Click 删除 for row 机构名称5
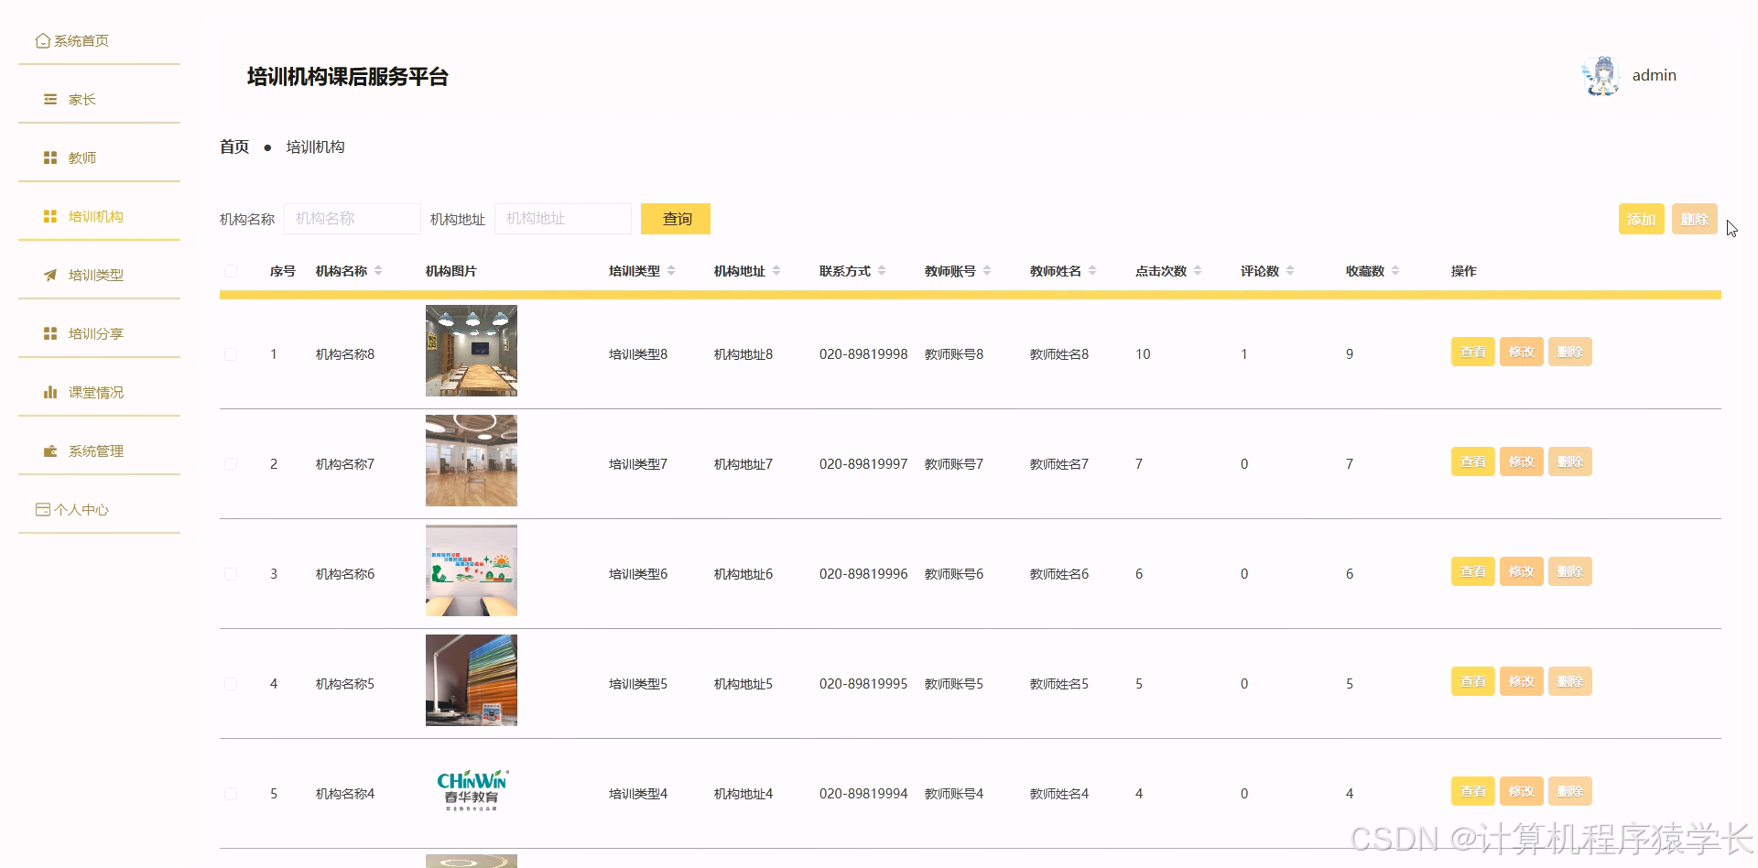 point(1570,681)
